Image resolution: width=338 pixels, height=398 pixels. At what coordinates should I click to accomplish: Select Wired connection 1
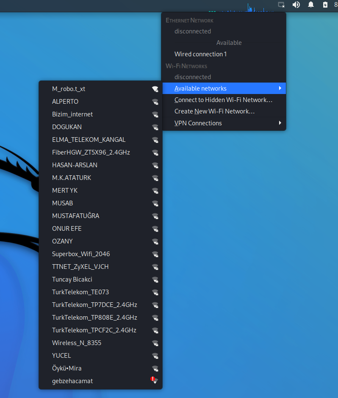pos(224,54)
